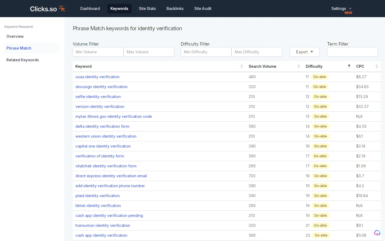Viewport: 385px width, 241px height.
Task: Open Overview in Keyword Research sidebar
Action: coord(15,36)
